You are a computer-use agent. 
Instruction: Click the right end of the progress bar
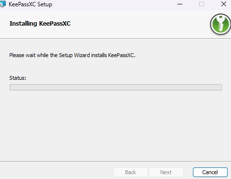click(220, 87)
